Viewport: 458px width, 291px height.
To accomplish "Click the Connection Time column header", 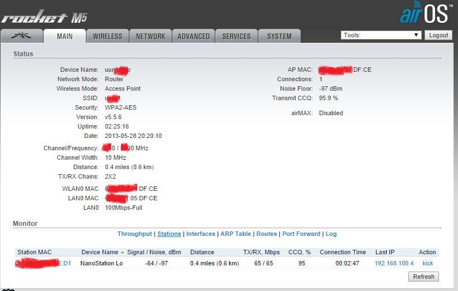I will pos(343,252).
